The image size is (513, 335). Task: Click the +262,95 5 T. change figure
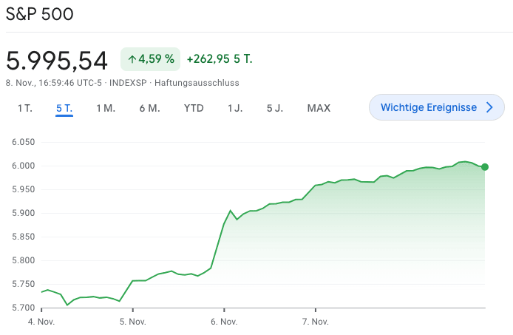coord(220,59)
